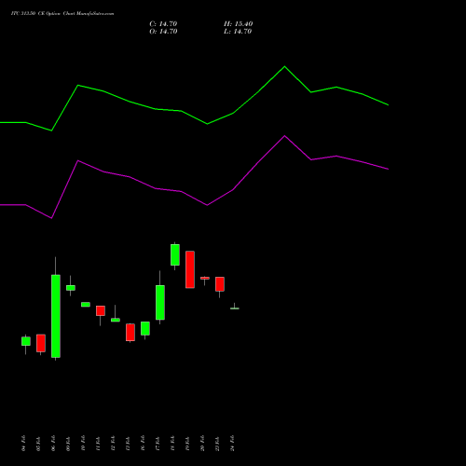466x466 pixels.
Task: Select the green candle above 16 Feb
Action: point(145,328)
